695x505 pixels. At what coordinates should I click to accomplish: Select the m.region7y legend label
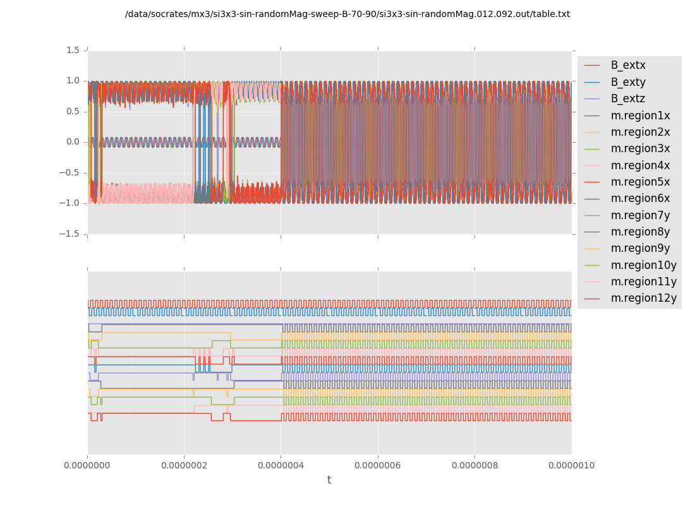click(x=640, y=215)
